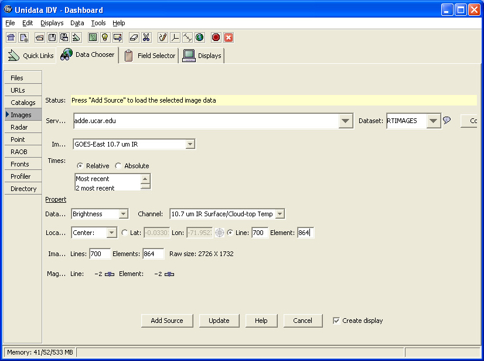Select 'Most recent' in the times list
This screenshot has height=361, width=484.
(x=93, y=179)
